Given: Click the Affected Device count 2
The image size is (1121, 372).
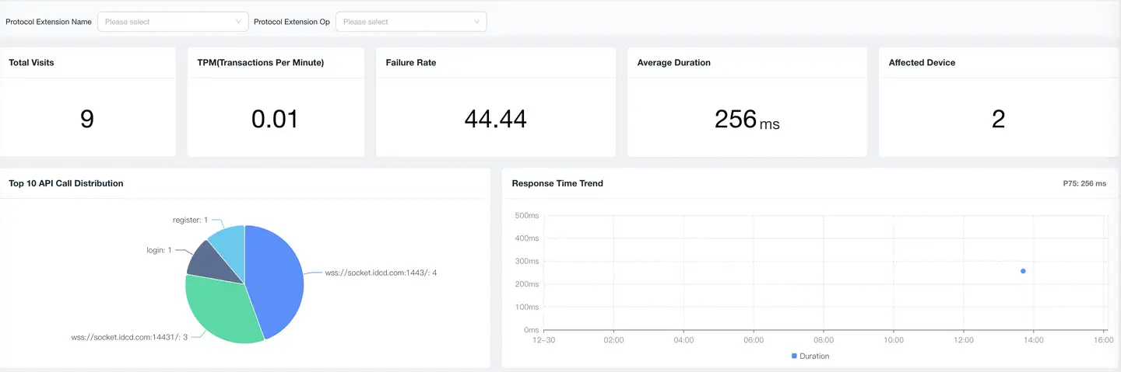Looking at the screenshot, I should 998,119.
